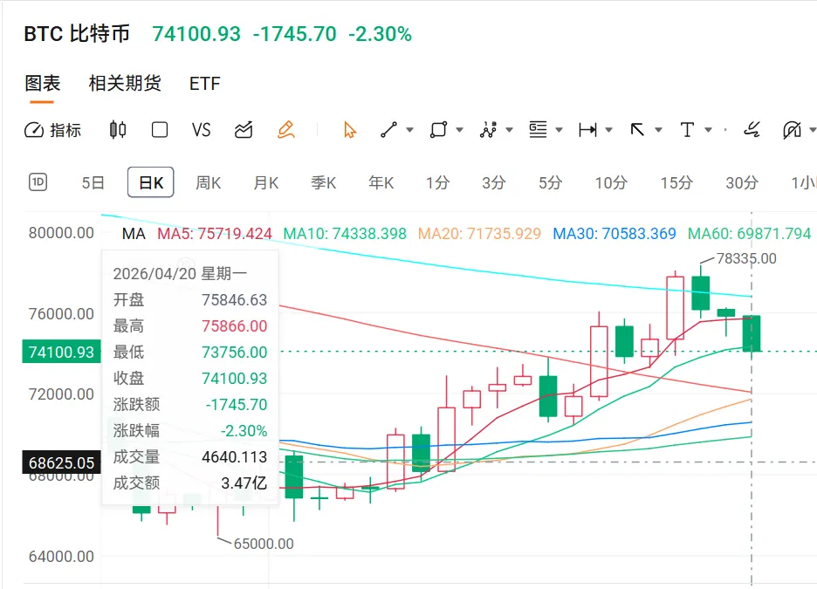Image resolution: width=817 pixels, height=589 pixels.
Task: Select the 月K period
Action: coord(266,182)
